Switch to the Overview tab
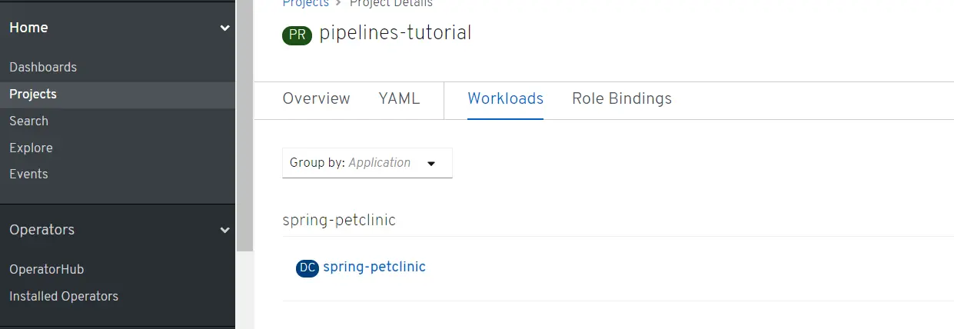954x329 pixels. (316, 98)
